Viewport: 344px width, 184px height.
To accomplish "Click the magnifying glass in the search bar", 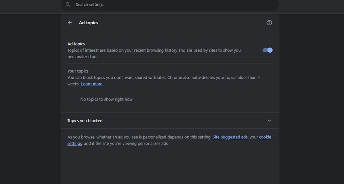I will click(68, 5).
